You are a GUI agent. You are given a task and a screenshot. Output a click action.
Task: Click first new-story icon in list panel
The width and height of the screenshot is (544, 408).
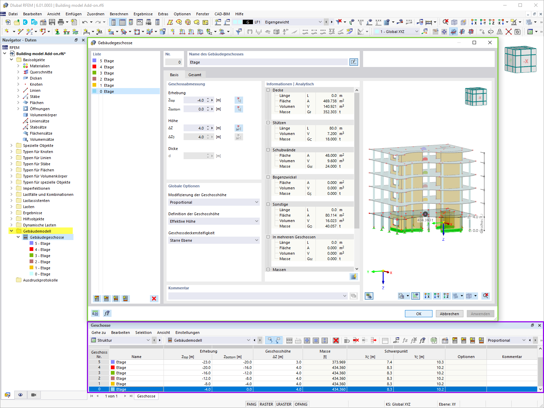point(97,299)
